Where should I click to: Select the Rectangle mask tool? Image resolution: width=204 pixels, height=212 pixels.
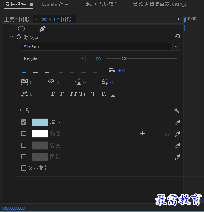pos(32,29)
